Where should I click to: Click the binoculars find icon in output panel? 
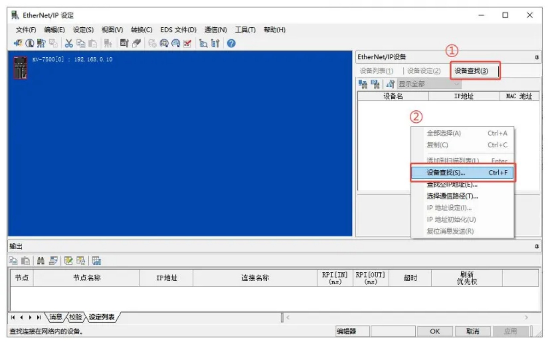41,260
